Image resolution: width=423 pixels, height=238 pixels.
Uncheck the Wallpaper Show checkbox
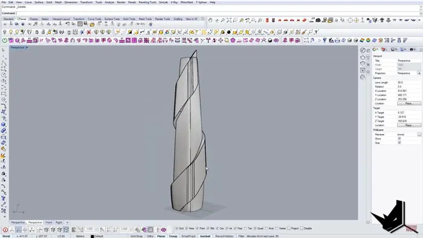[x=399, y=138]
